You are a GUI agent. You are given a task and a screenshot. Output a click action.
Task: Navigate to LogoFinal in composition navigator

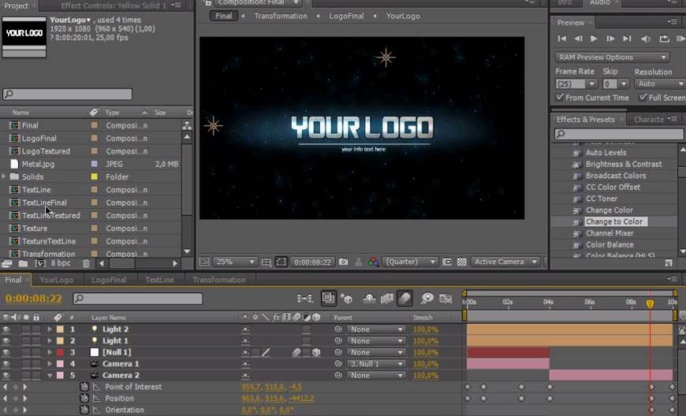pos(346,16)
